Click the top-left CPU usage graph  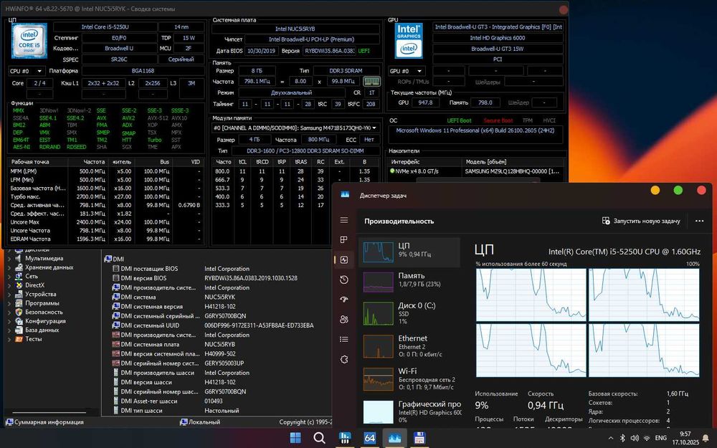click(x=531, y=295)
